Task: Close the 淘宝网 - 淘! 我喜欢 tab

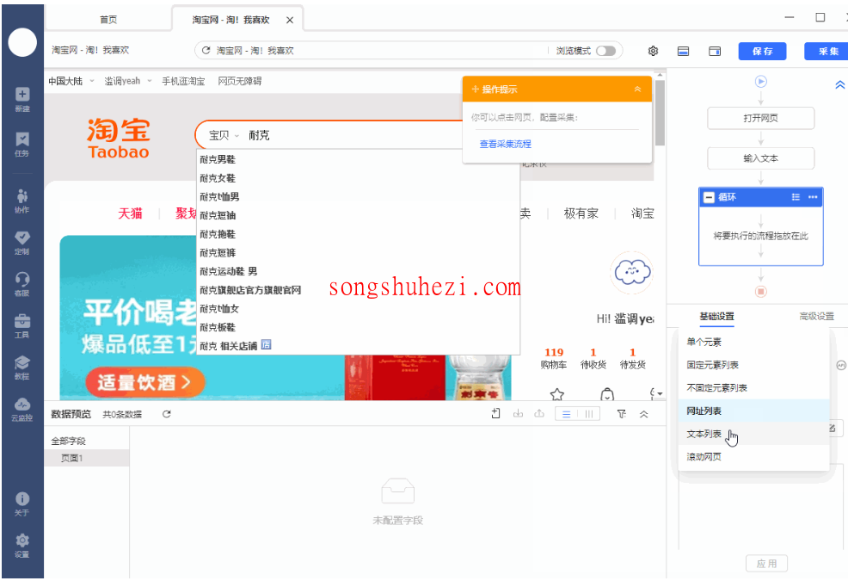Action: tap(290, 20)
